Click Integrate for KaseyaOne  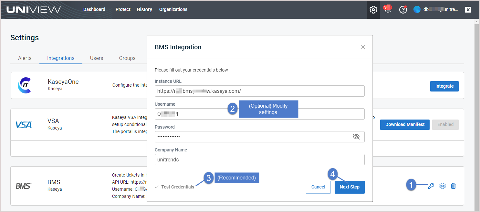[x=444, y=86]
